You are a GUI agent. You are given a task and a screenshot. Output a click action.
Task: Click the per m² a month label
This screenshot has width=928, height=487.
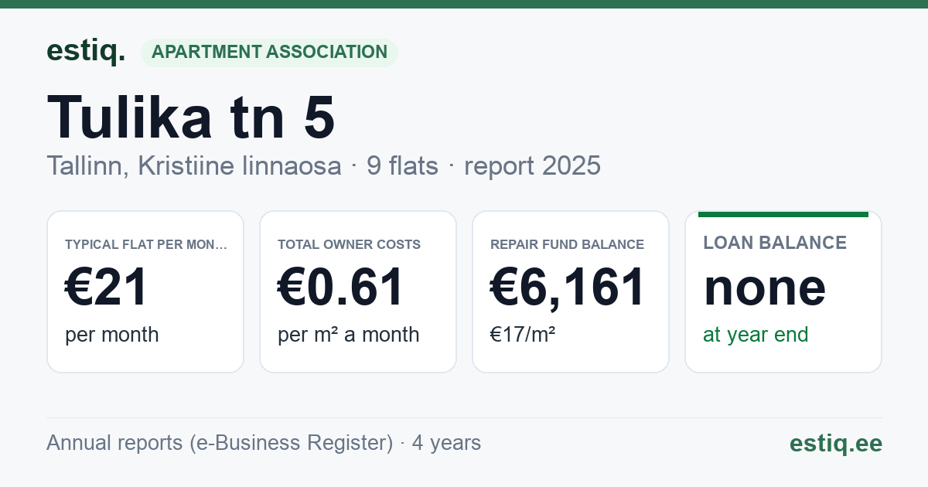[x=349, y=335]
